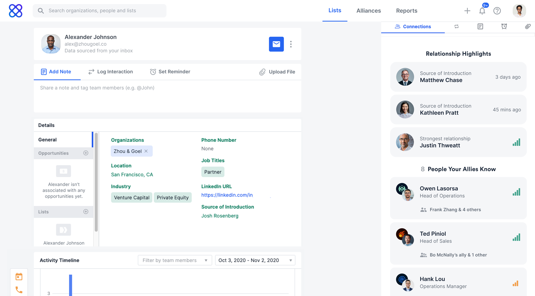Click the plus icon in top bar
This screenshot has width=535, height=296.
point(467,11)
